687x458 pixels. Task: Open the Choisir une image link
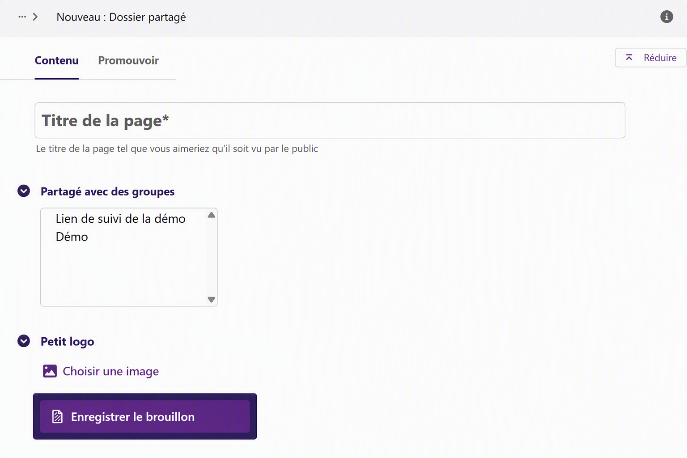pos(111,371)
